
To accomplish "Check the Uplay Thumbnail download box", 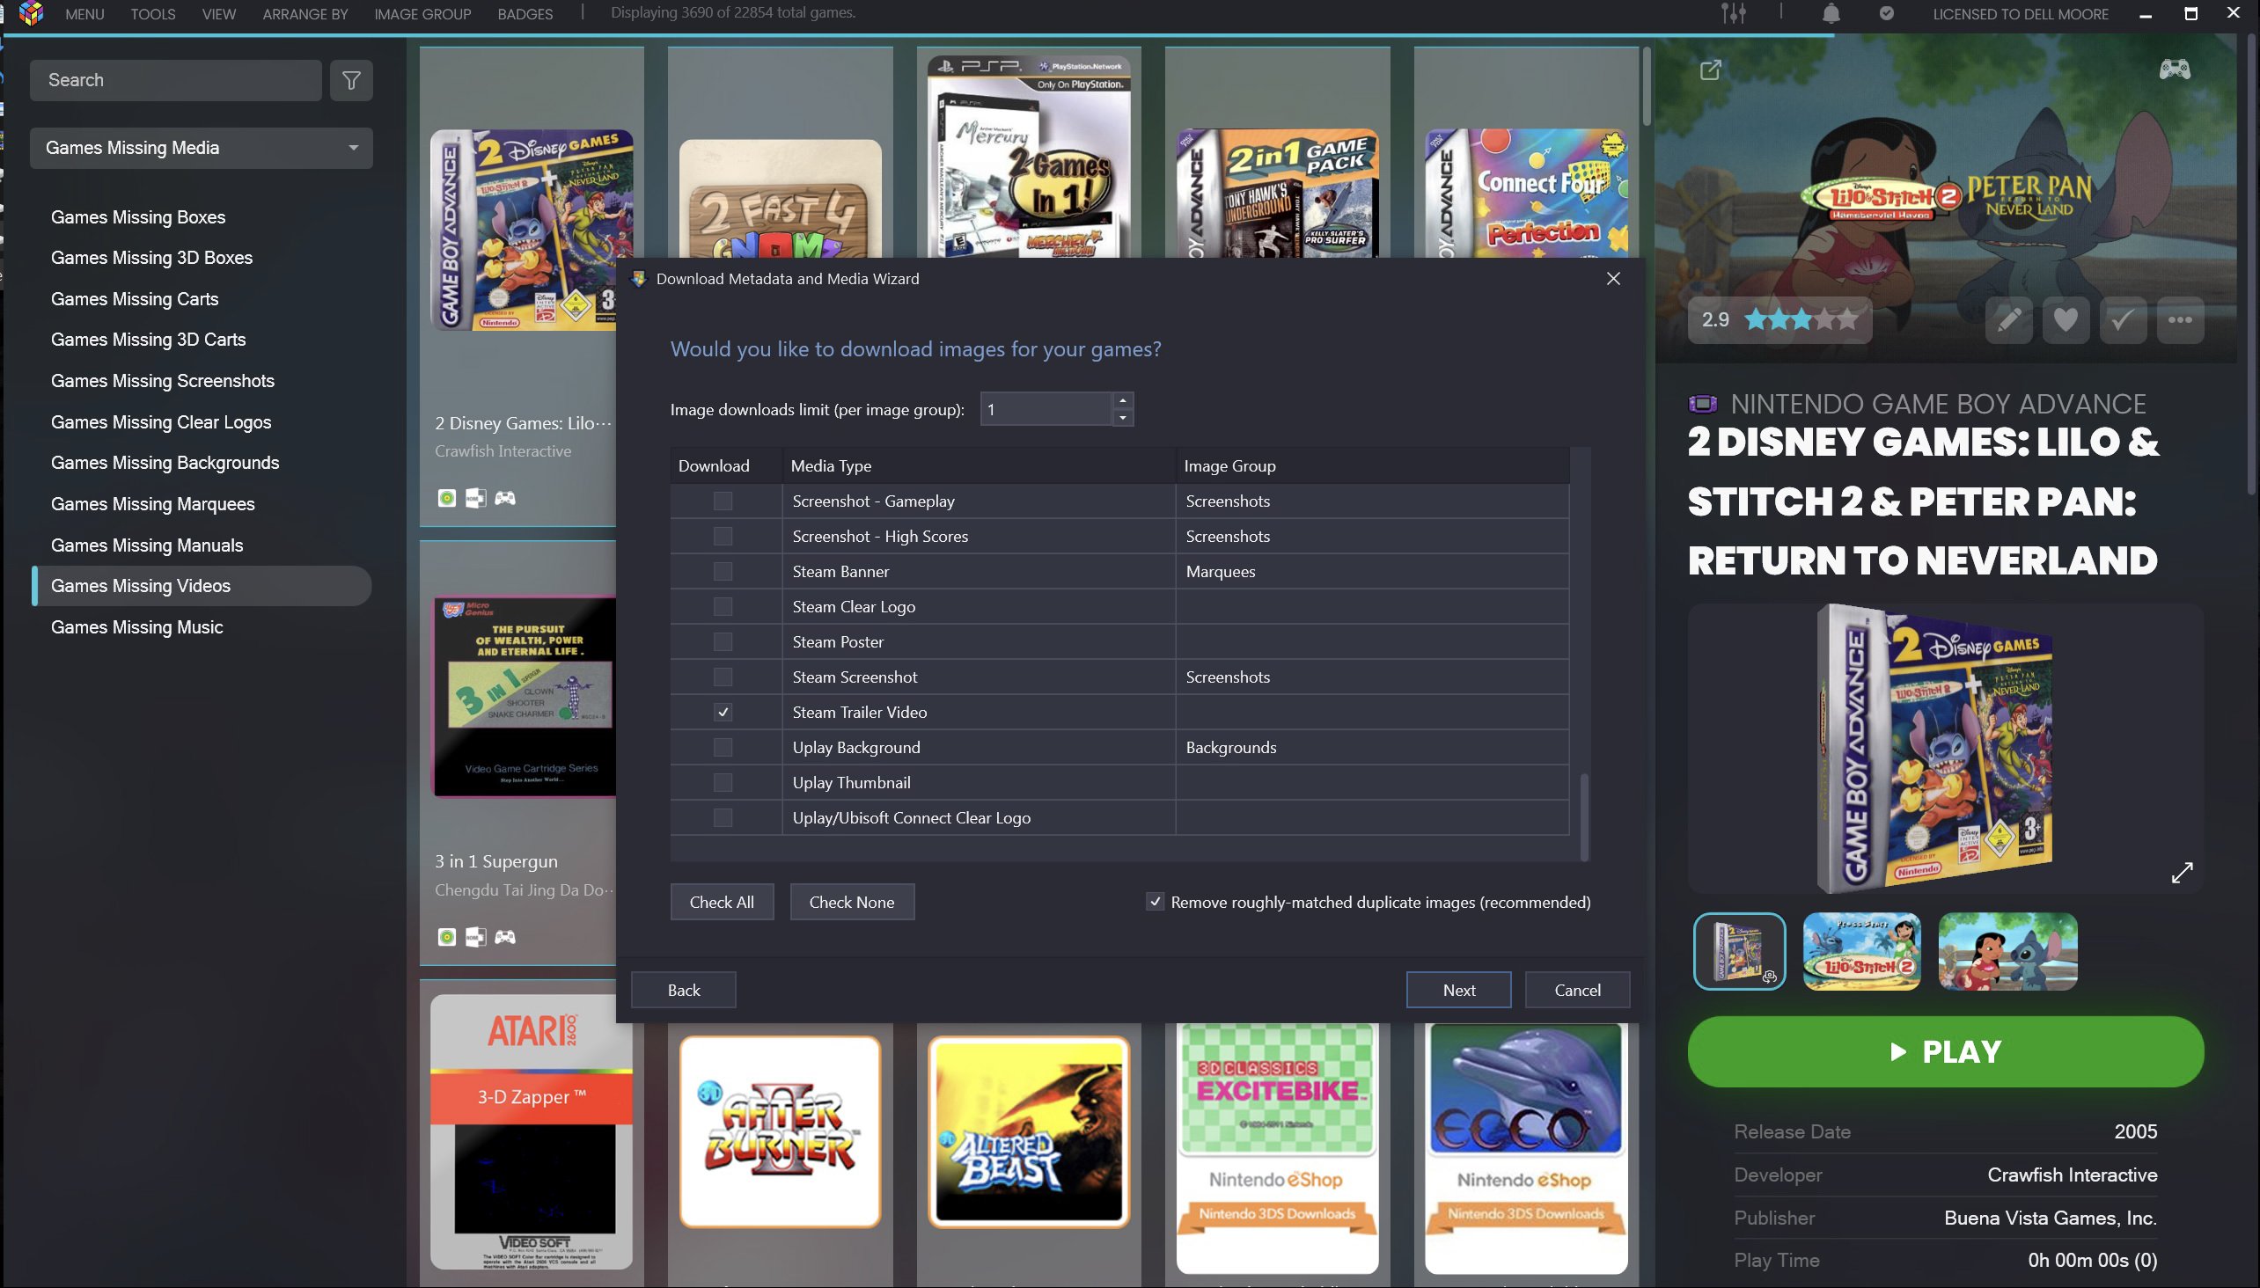I will 723,783.
